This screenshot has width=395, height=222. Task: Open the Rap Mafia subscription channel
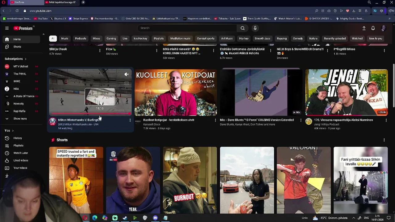20,111
